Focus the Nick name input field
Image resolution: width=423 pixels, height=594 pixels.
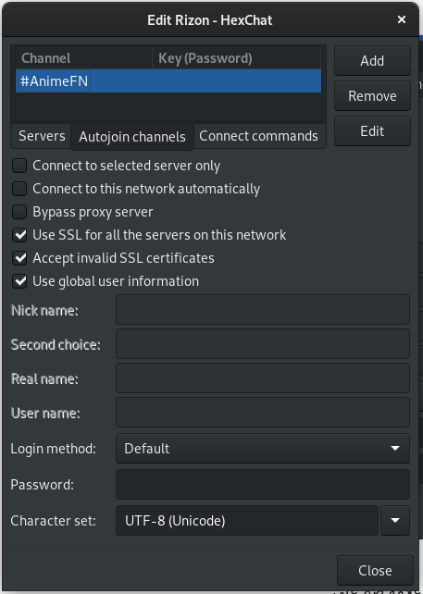pos(263,310)
